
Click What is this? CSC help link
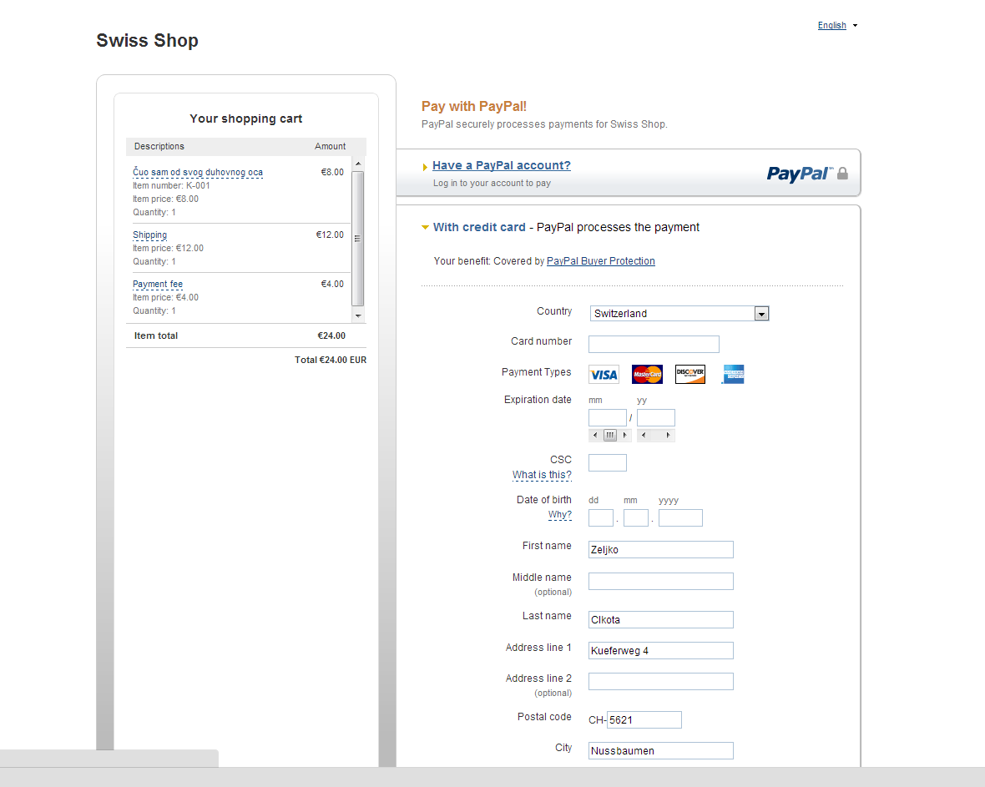coord(542,475)
